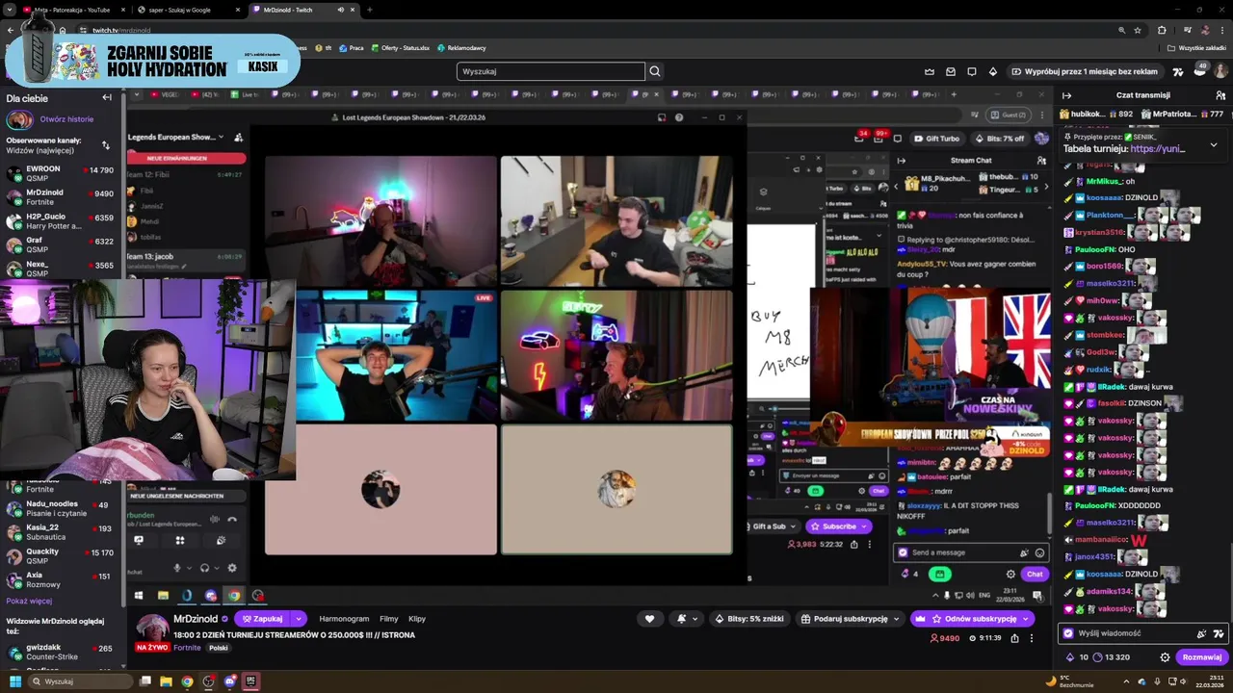The height and width of the screenshot is (693, 1233).
Task: Click the heart follow button
Action: pos(649,619)
